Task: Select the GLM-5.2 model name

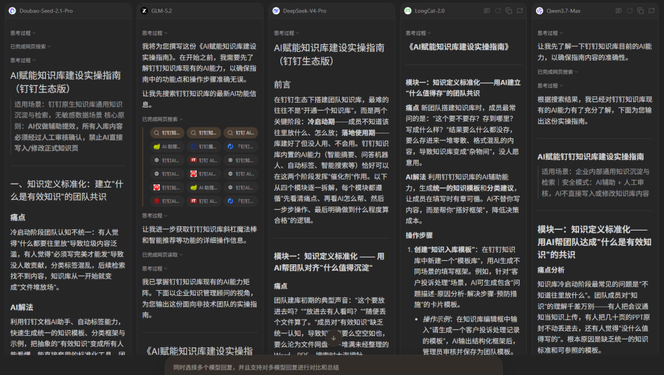Action: click(162, 11)
